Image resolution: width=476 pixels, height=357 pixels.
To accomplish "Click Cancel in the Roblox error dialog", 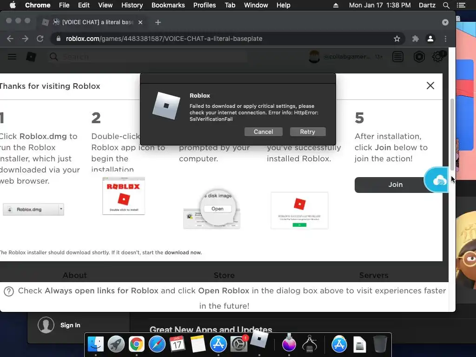I will [263, 132].
